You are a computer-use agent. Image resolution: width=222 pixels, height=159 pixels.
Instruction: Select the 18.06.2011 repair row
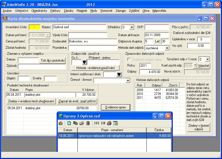114,136
